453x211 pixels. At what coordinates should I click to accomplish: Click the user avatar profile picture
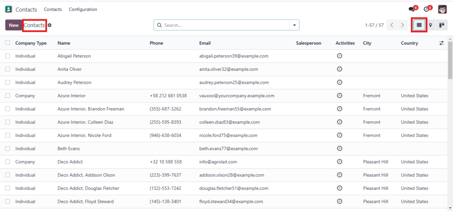pos(442,9)
